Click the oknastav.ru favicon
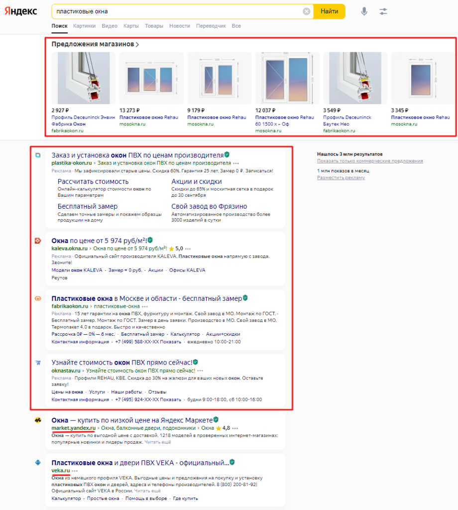This screenshot has width=458, height=510. pos(38,363)
